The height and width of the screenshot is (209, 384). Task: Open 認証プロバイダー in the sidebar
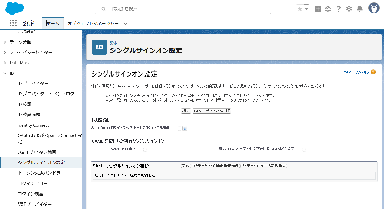[x=35, y=204]
